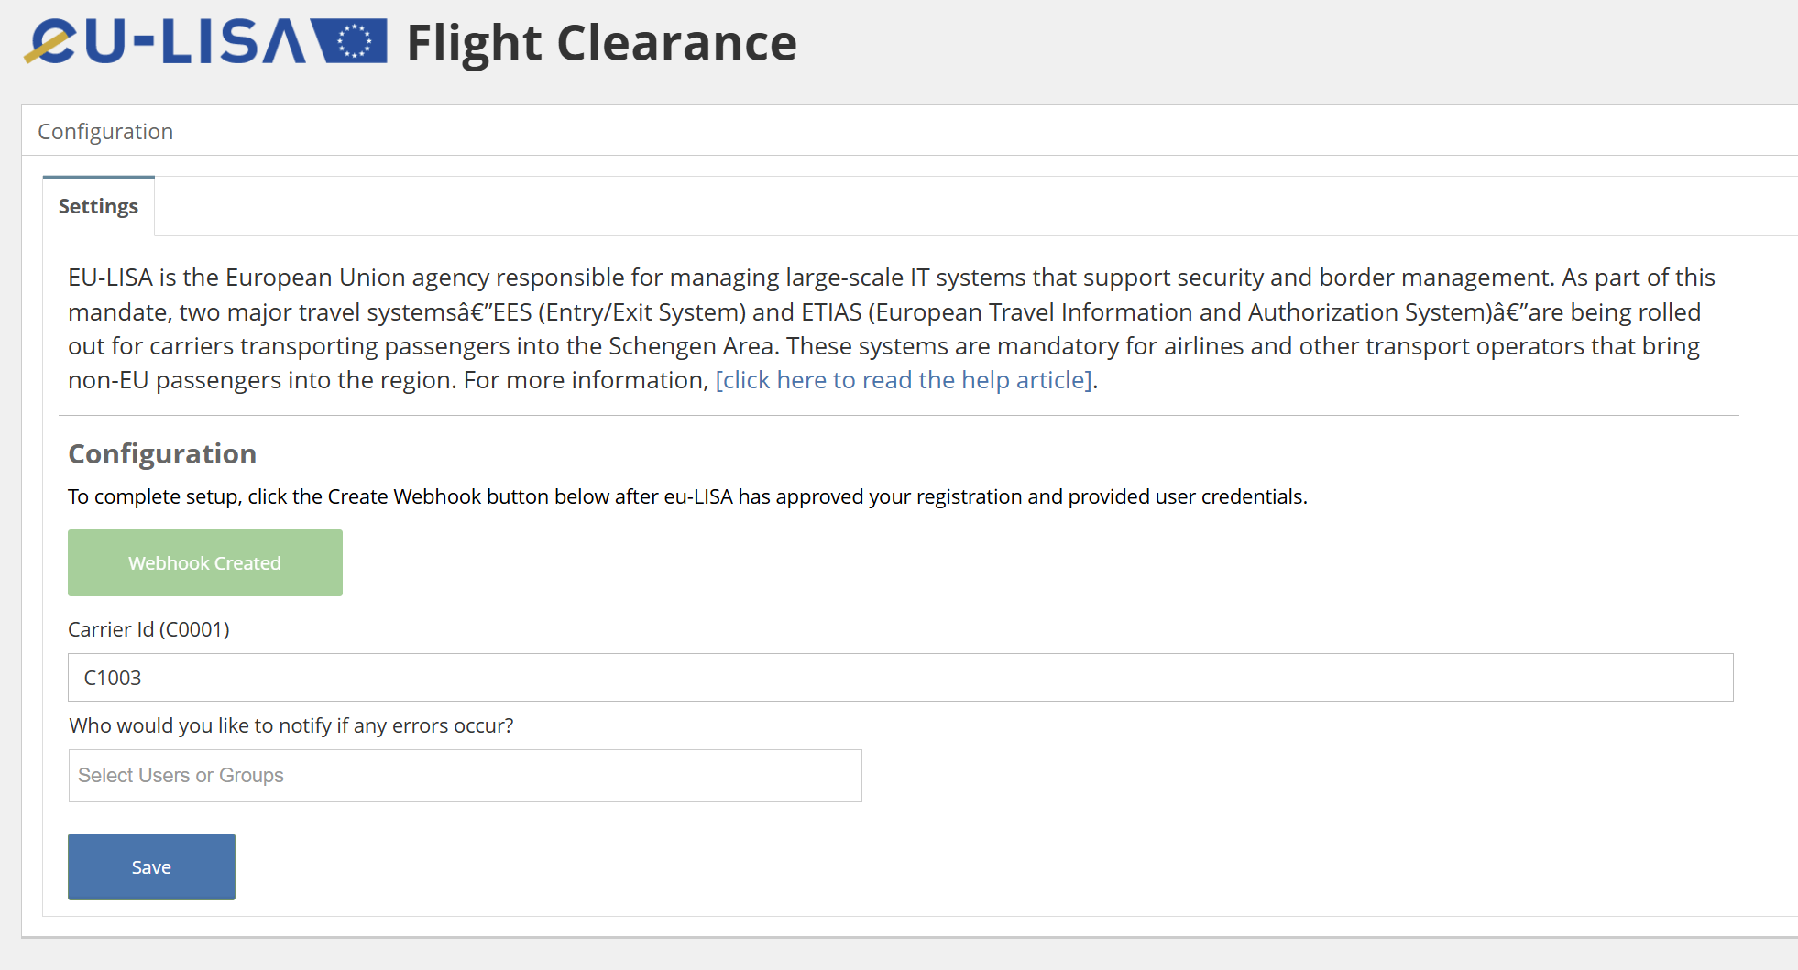Click the 'To complete setup' instruction text
The width and height of the screenshot is (1798, 970).
click(687, 497)
